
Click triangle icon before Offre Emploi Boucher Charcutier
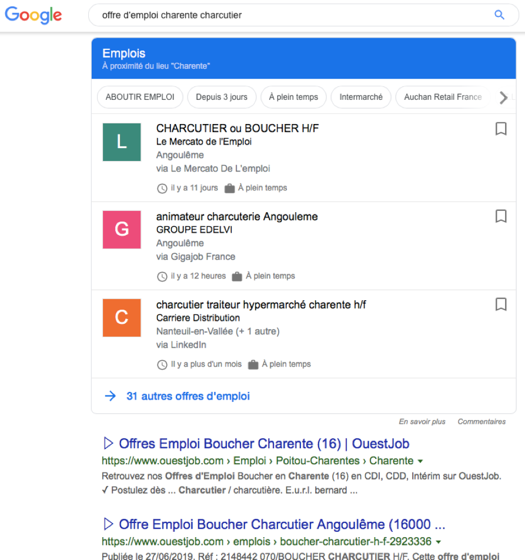tap(108, 524)
